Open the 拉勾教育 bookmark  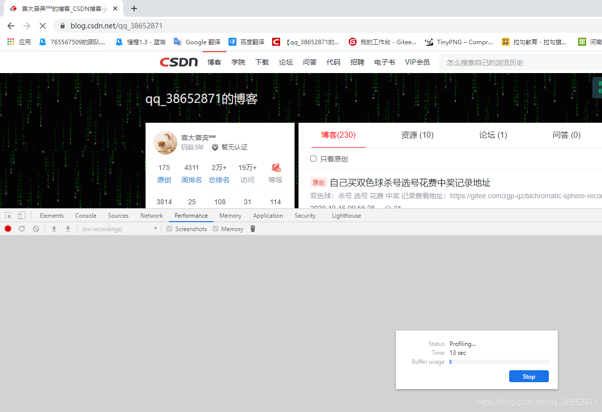click(x=534, y=42)
